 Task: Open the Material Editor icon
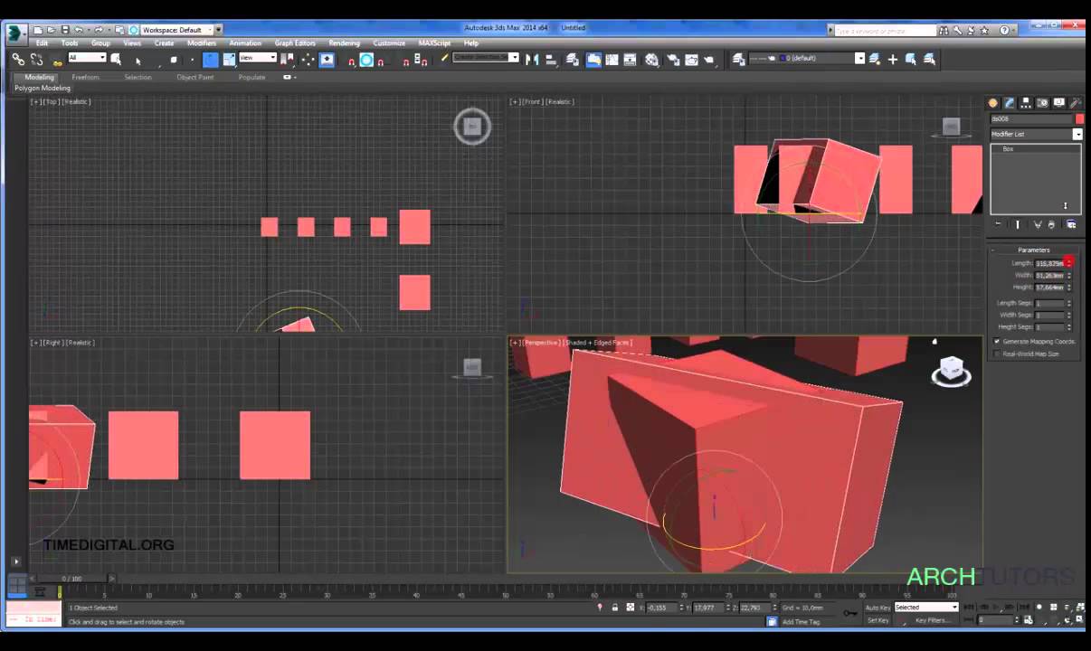point(651,60)
